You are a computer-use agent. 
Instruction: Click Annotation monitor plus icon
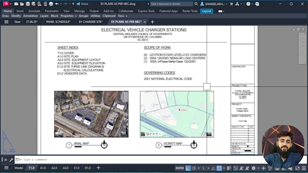pyautogui.click(x=264, y=168)
